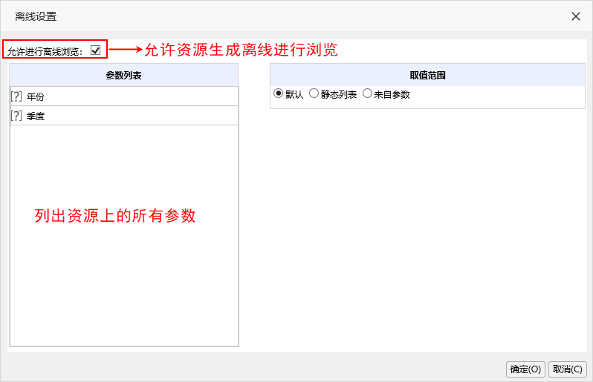Close the 离线设置 dialog
Screen dimensions: 593x382
click(576, 16)
